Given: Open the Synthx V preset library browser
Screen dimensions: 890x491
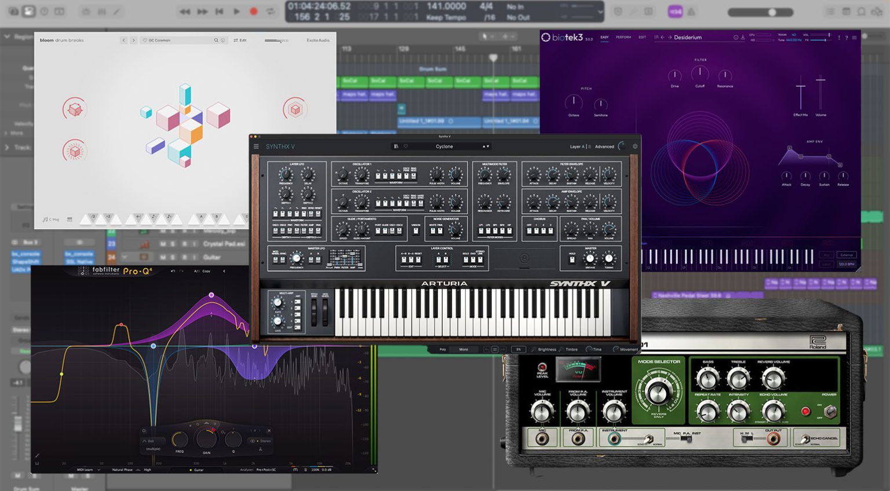Looking at the screenshot, I should (x=396, y=146).
